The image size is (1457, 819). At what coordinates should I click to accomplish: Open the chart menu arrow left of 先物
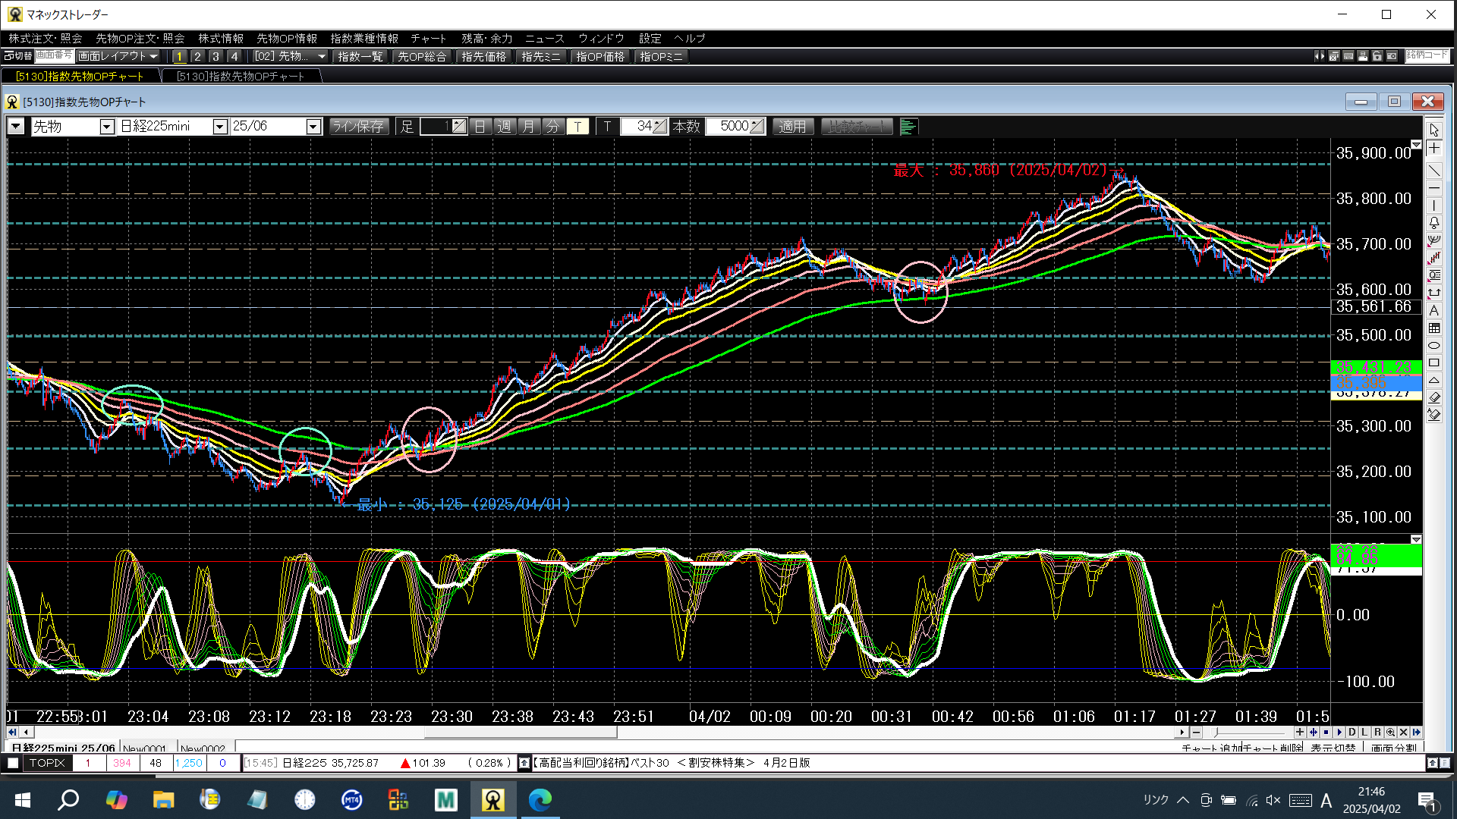(x=16, y=127)
